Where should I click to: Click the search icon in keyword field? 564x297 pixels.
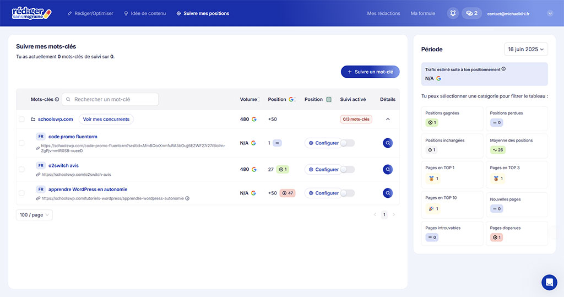click(68, 99)
